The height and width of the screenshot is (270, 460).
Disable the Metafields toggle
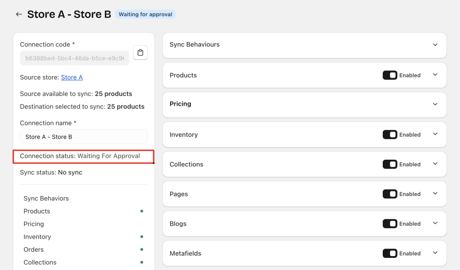pyautogui.click(x=390, y=253)
